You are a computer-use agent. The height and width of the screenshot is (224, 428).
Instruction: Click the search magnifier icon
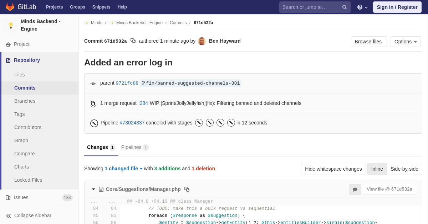345,7
